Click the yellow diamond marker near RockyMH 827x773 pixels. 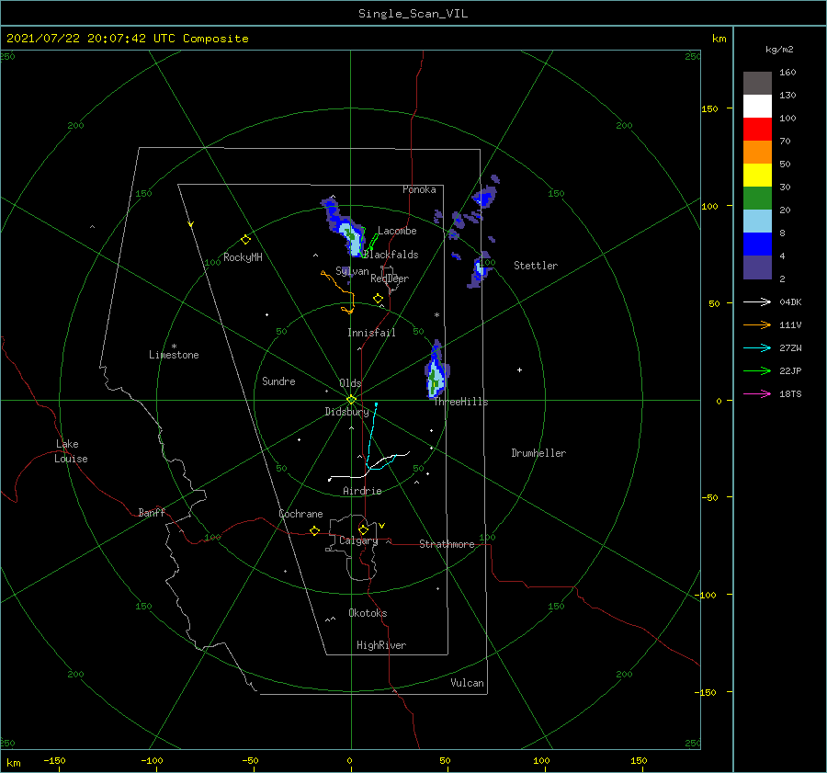(245, 240)
